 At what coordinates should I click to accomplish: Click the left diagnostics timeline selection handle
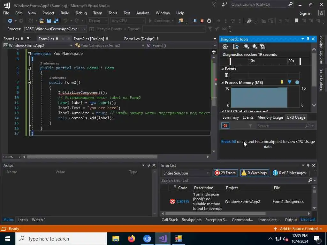230,62
